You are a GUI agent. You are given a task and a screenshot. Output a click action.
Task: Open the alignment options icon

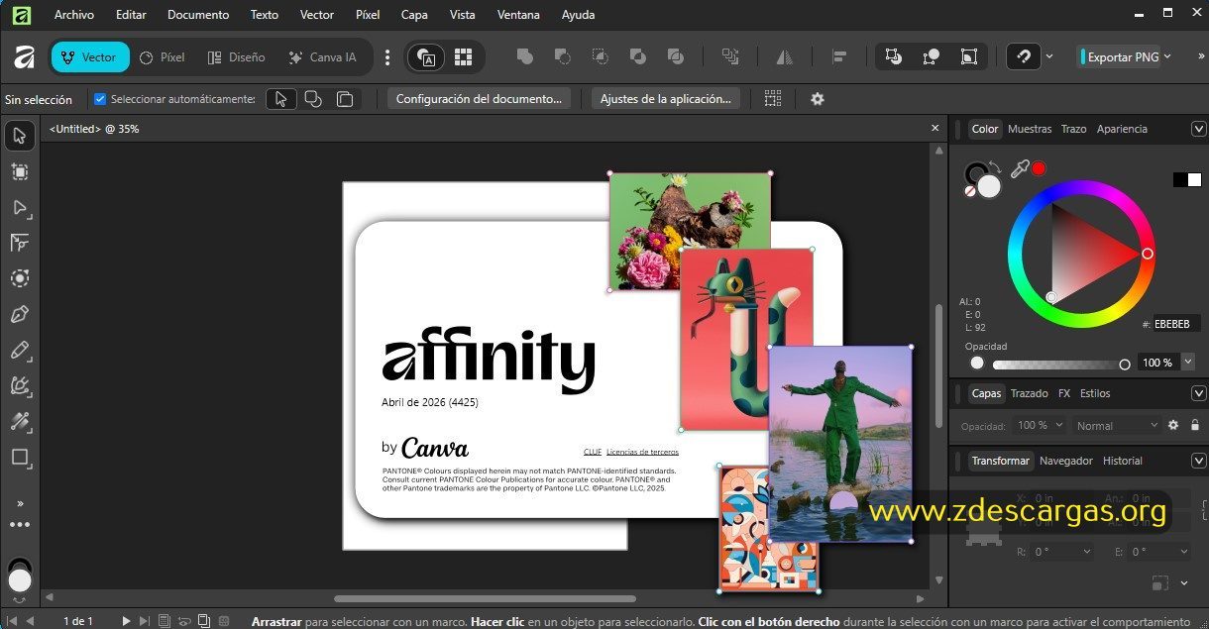[839, 57]
